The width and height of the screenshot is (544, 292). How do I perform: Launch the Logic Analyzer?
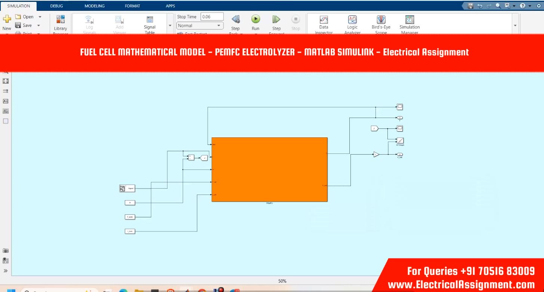pos(352,20)
